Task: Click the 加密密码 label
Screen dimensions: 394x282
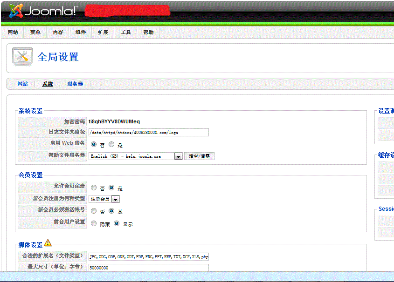Action: [75, 121]
